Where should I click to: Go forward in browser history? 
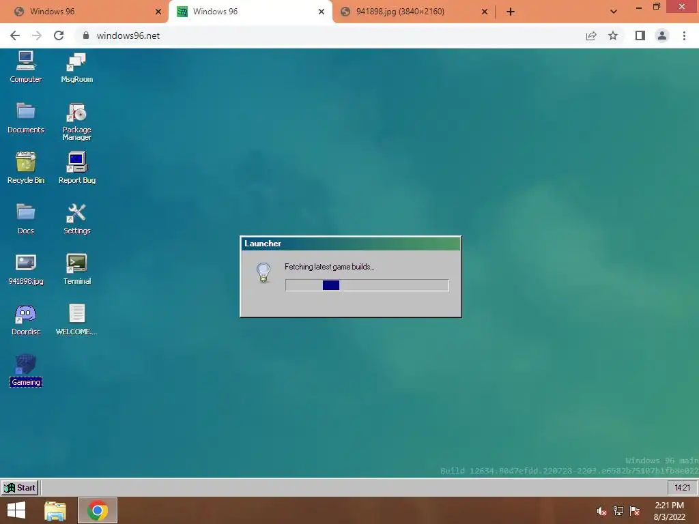click(x=37, y=35)
